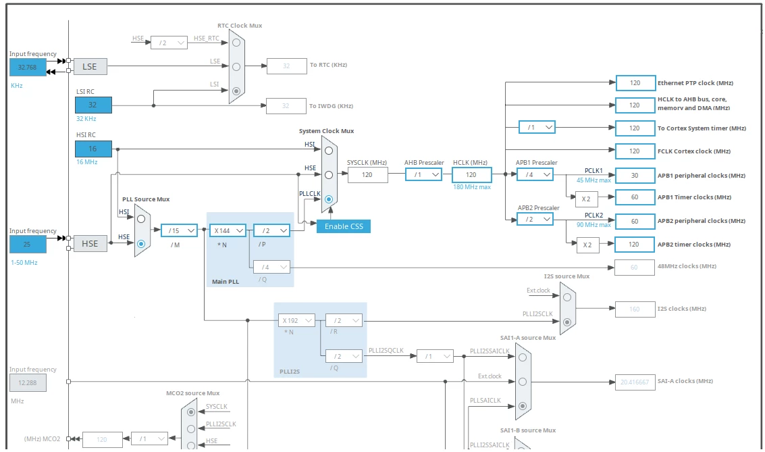
Task: Select SYSCLK in MCO2 source Mux
Action: click(x=191, y=412)
